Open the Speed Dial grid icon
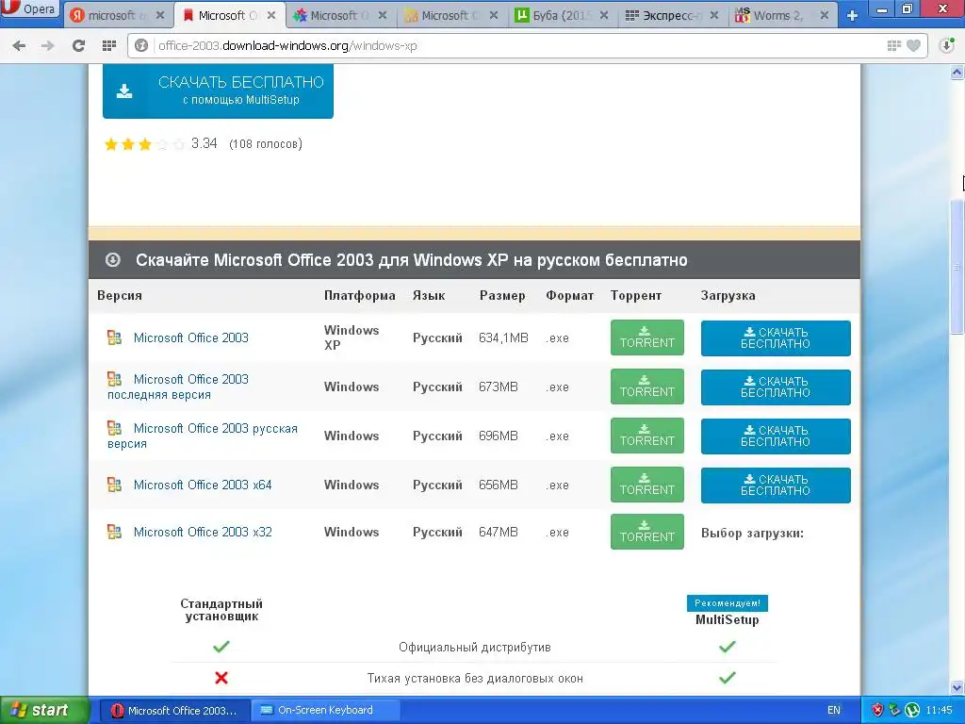Image resolution: width=965 pixels, height=724 pixels. 109,45
